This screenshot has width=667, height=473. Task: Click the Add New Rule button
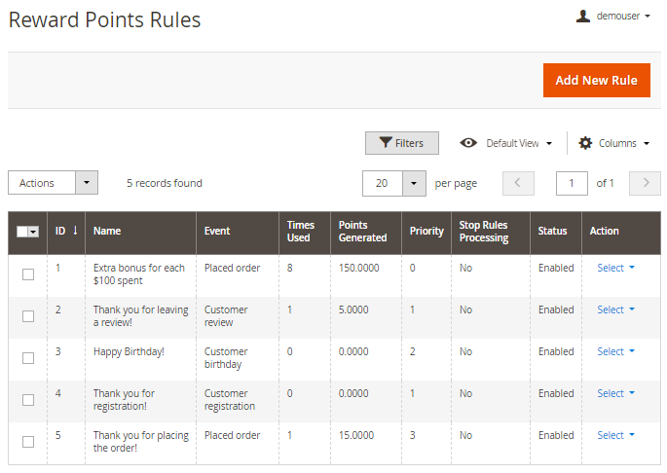596,80
